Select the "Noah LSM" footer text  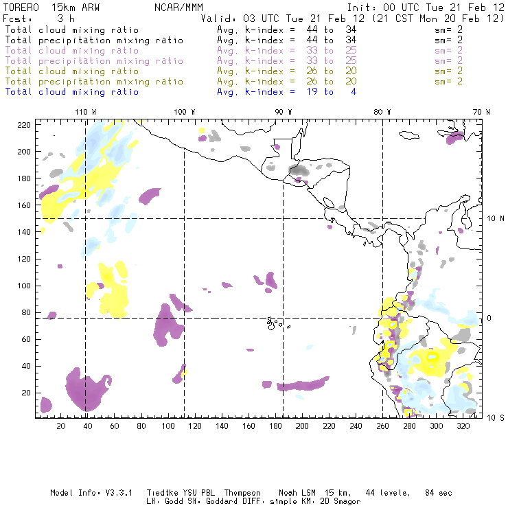[x=297, y=493]
